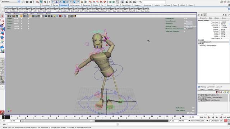Toggle the red Auto Keyframe button

pos(226,121)
